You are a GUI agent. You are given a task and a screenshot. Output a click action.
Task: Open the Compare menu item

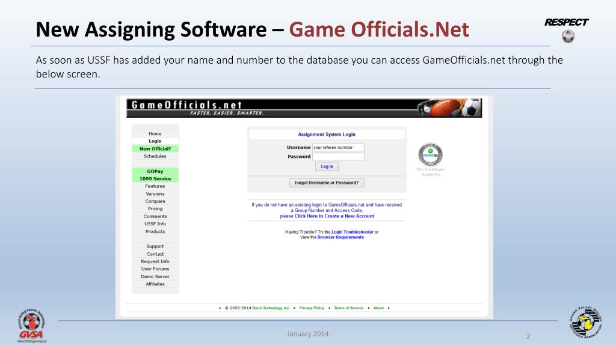point(155,201)
